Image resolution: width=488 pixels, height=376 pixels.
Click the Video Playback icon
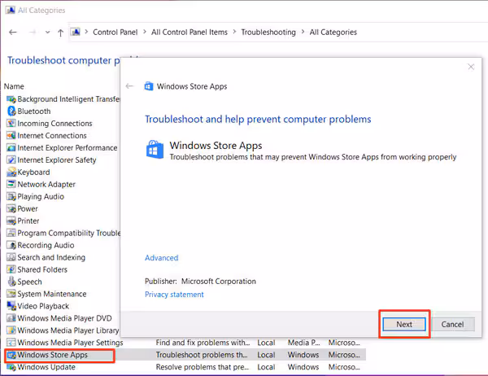pos(11,306)
